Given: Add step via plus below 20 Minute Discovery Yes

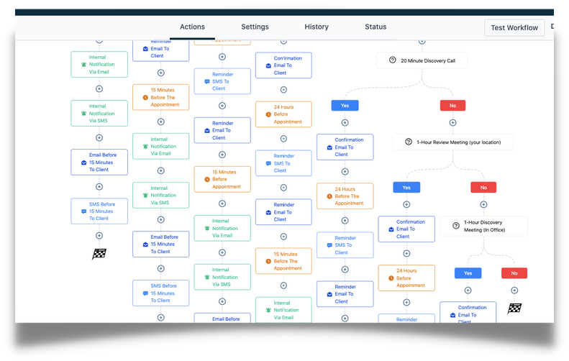Looking at the screenshot, I should (345, 122).
